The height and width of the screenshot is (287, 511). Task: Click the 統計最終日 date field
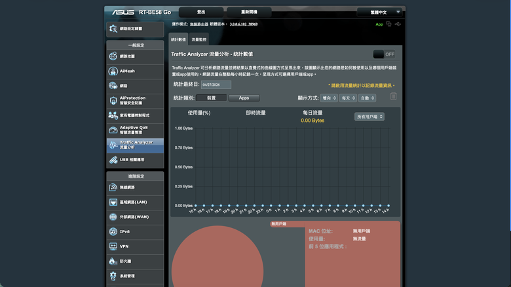(x=216, y=85)
